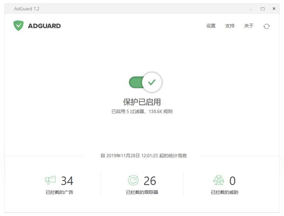
Task: Close the AdGuard window
Action: pos(274,8)
